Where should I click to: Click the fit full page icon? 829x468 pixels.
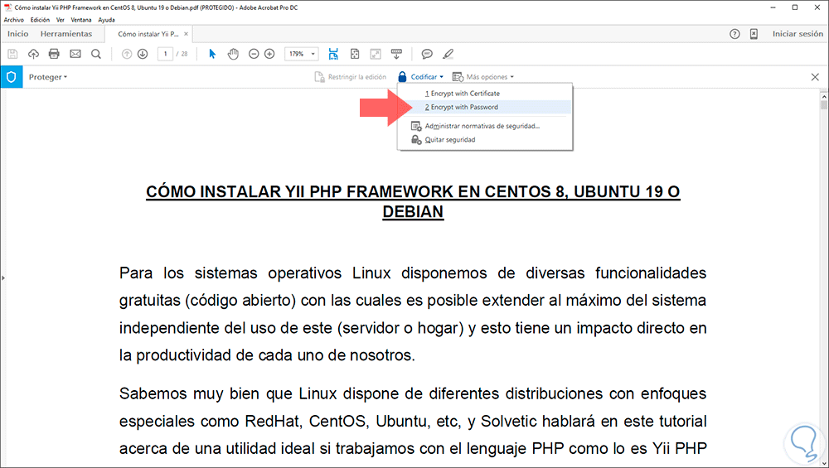coord(355,54)
